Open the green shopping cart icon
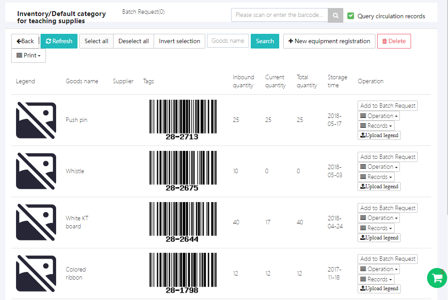The image size is (448, 300). 437,278
